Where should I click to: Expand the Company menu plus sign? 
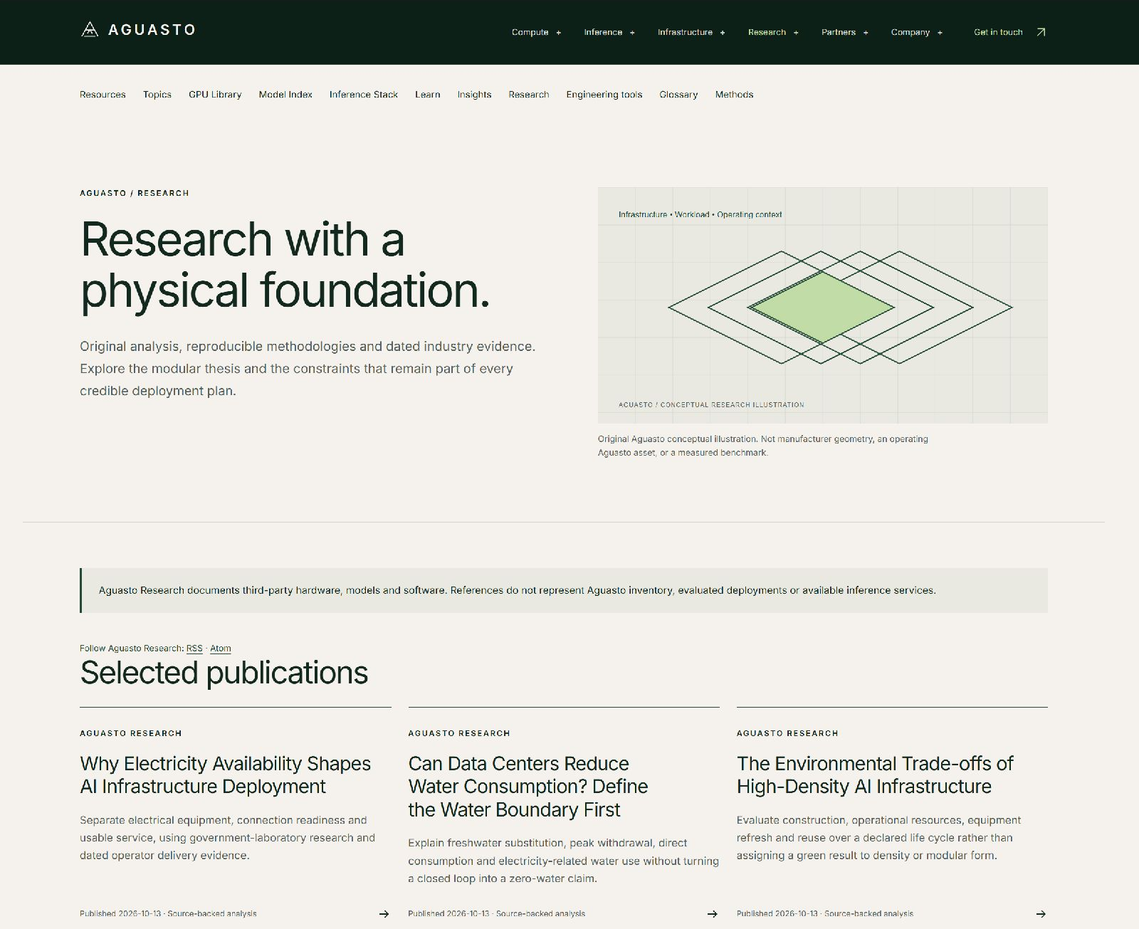point(940,33)
